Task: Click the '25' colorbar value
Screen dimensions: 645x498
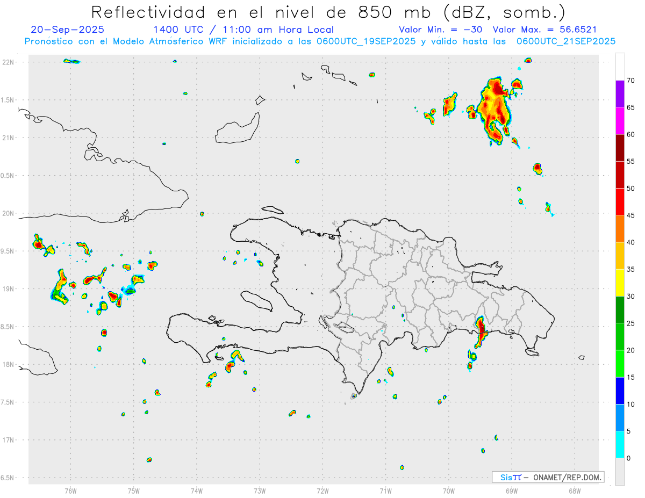Action: (631, 323)
